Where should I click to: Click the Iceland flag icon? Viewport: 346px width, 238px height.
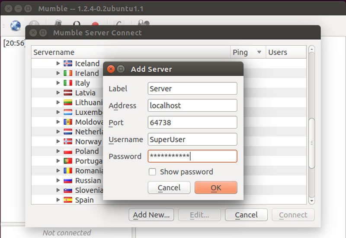[68, 63]
